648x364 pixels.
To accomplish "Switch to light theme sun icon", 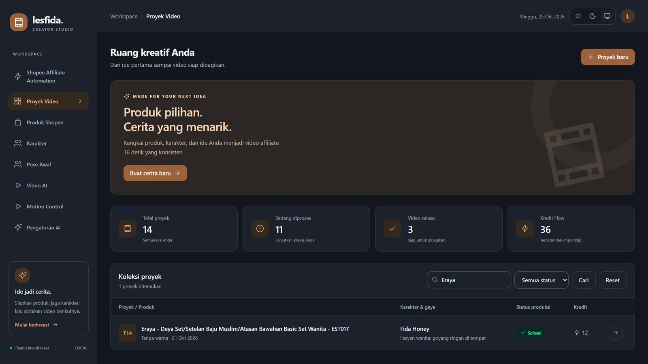I will 578,16.
